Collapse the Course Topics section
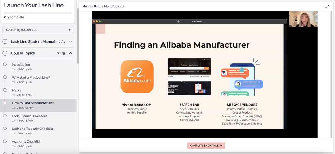This screenshot has width=335, height=154. (71, 53)
